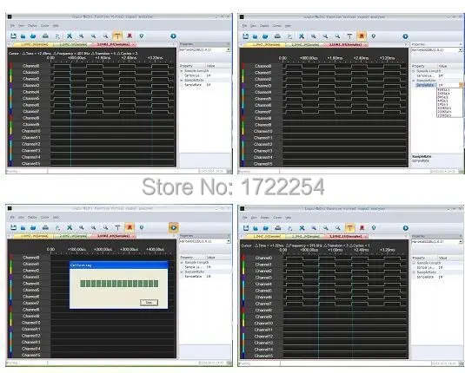This screenshot has height=373, width=465.
Task: Toggle the red marker tool in top-left window
Action: tap(130, 36)
